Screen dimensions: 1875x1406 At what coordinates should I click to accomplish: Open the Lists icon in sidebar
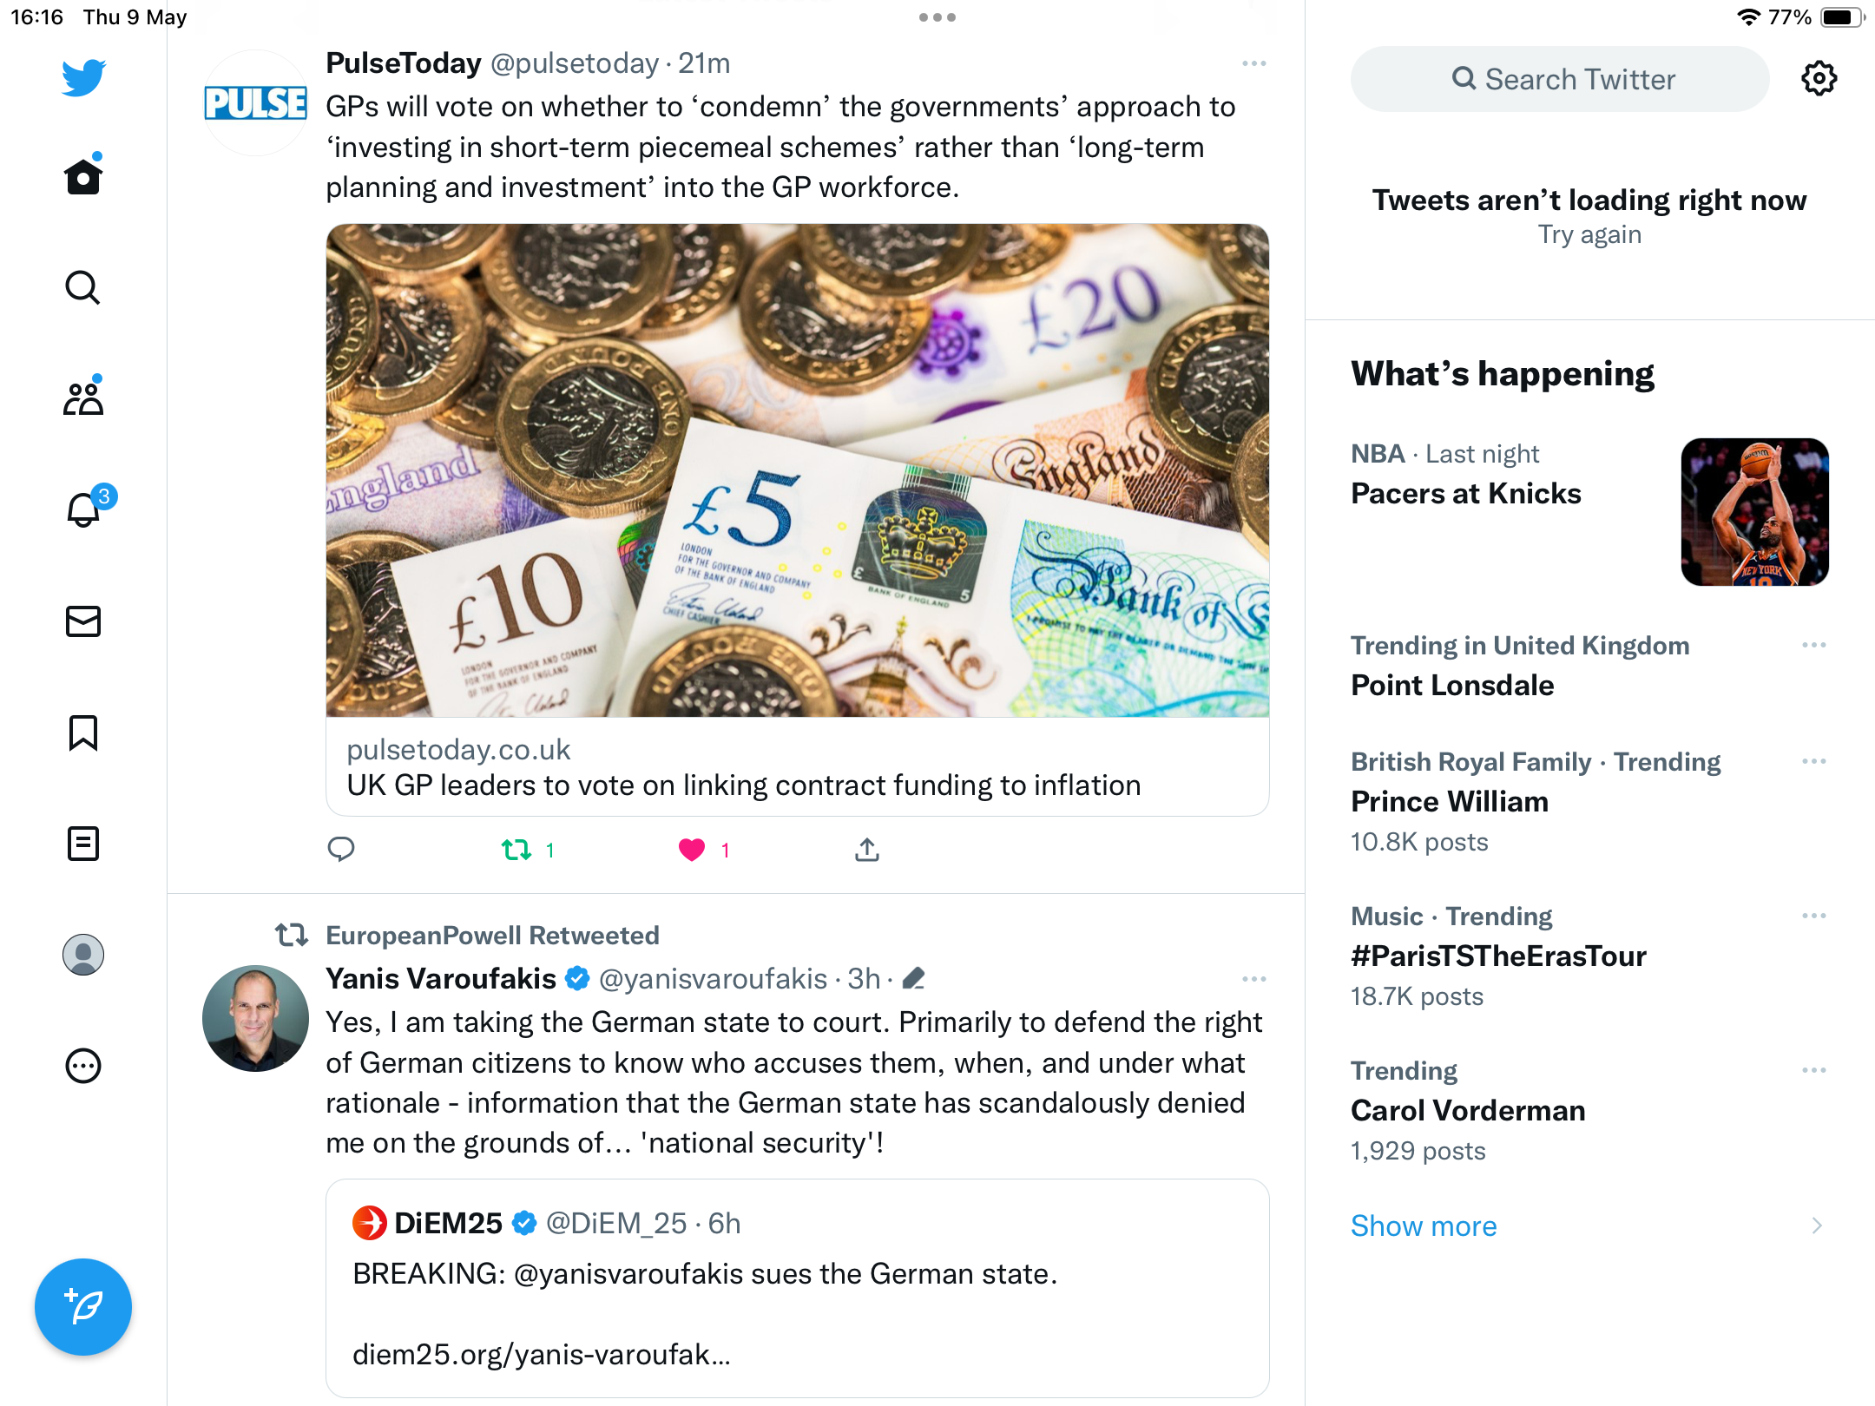(83, 844)
